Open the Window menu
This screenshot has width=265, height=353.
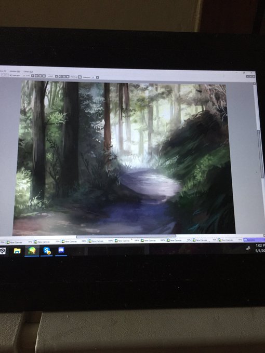click(15, 71)
